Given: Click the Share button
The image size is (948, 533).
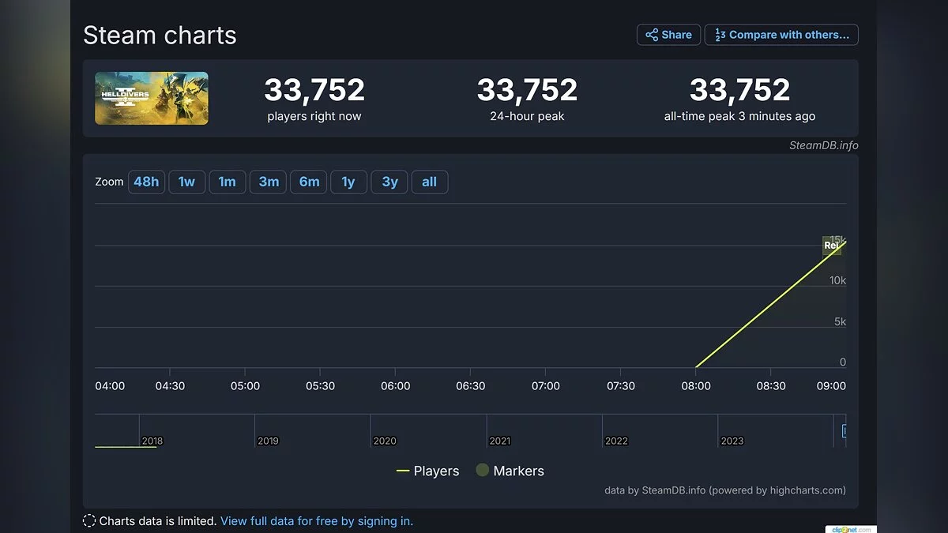Looking at the screenshot, I should 668,35.
